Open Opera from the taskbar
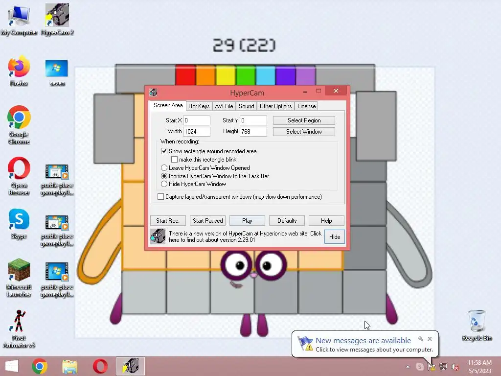The image size is (501, 376). (x=100, y=366)
